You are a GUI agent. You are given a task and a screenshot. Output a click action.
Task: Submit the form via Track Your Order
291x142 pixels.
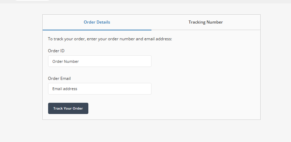point(68,109)
